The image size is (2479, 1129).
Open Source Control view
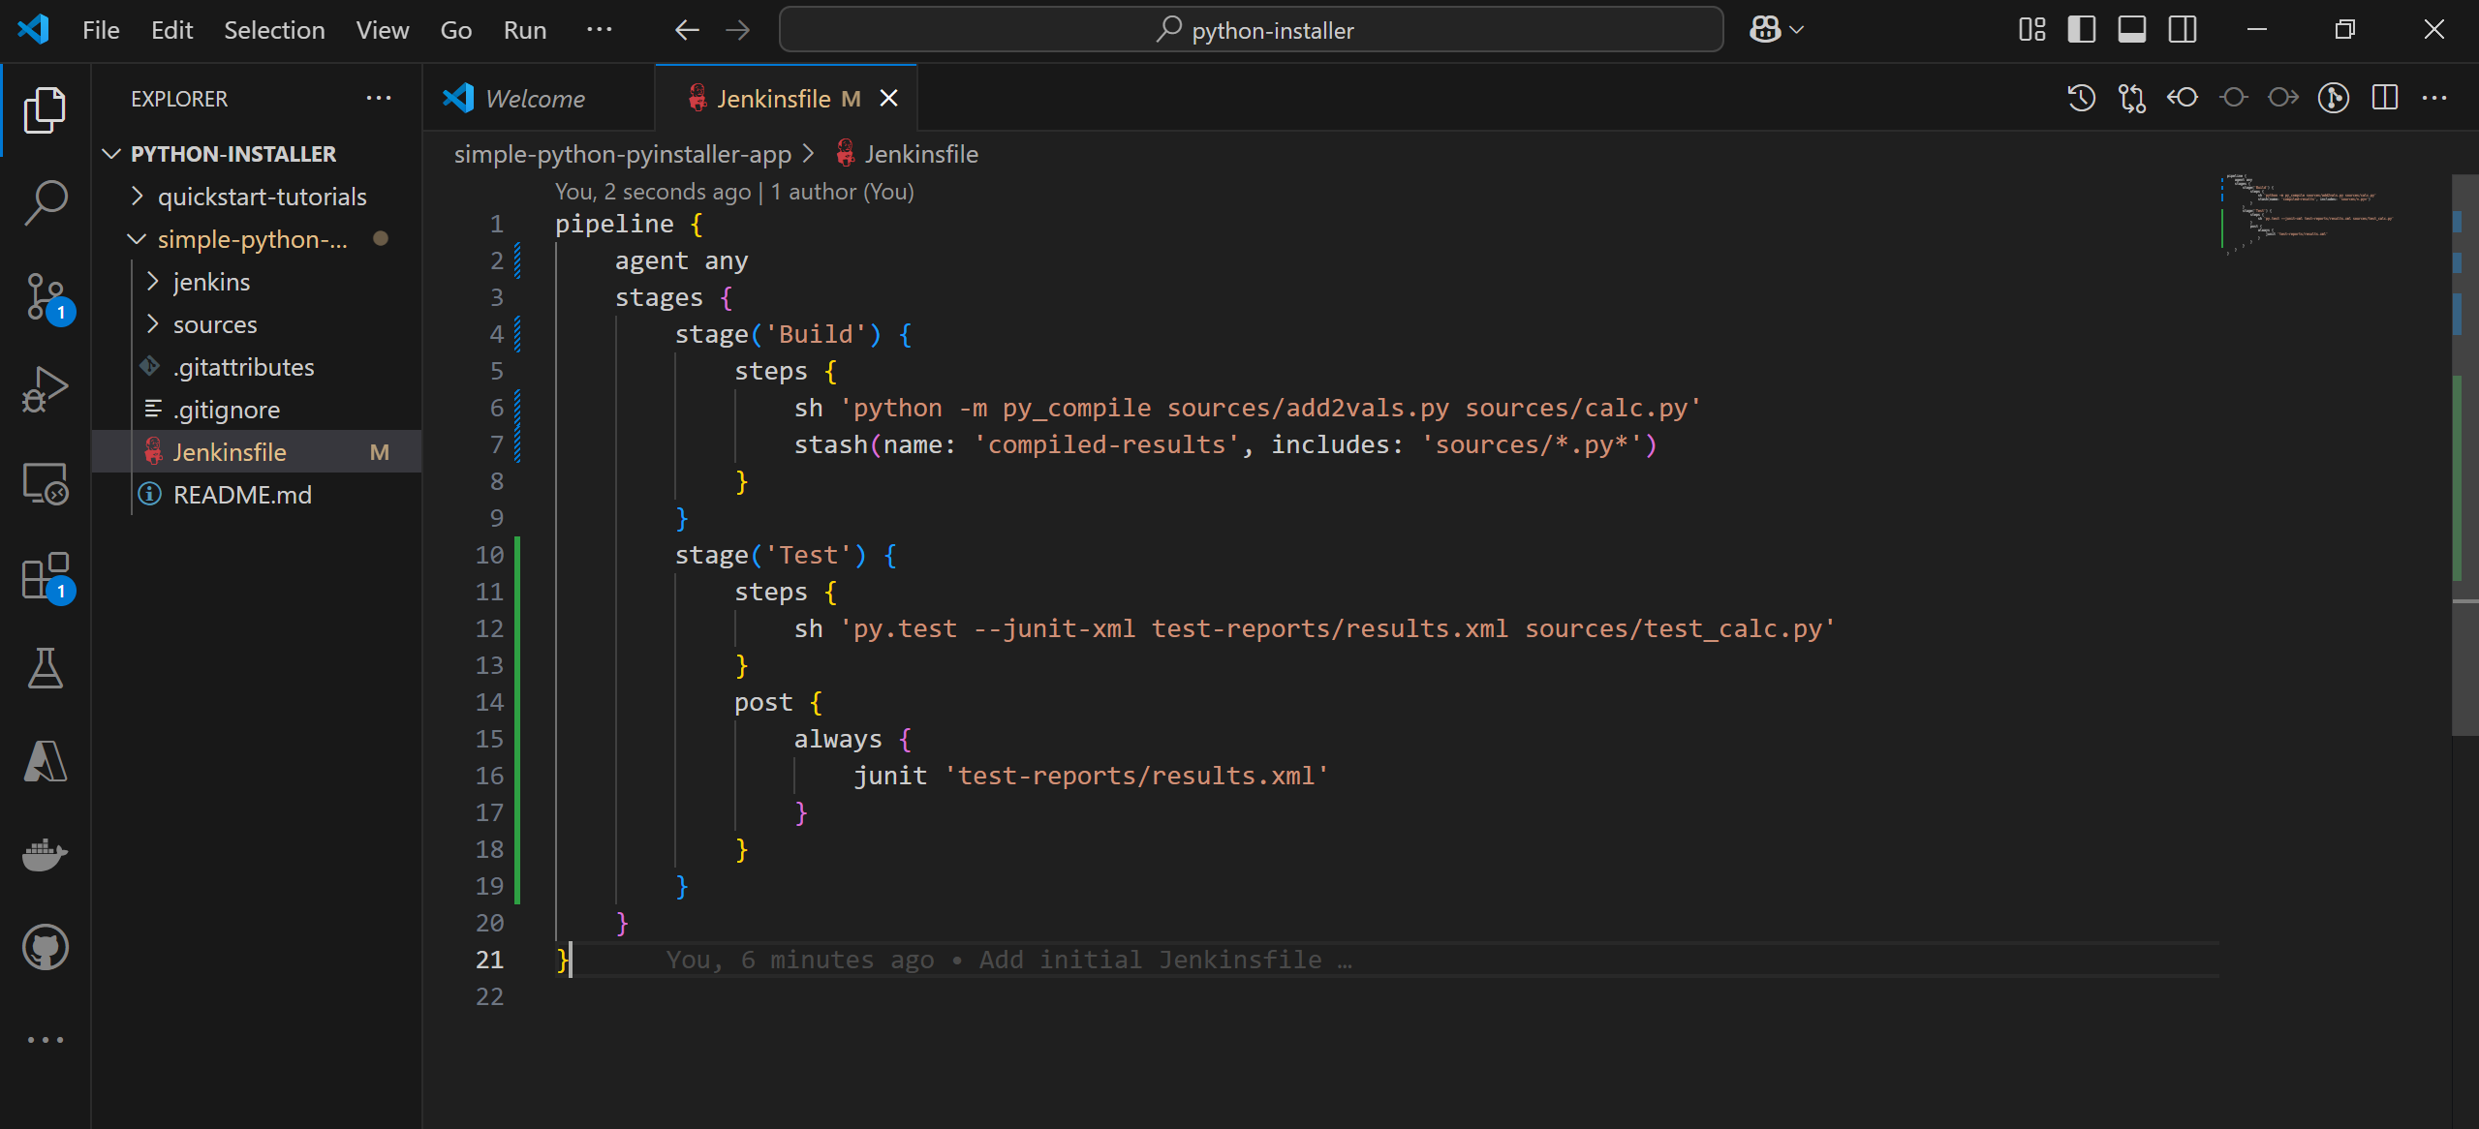click(x=45, y=296)
